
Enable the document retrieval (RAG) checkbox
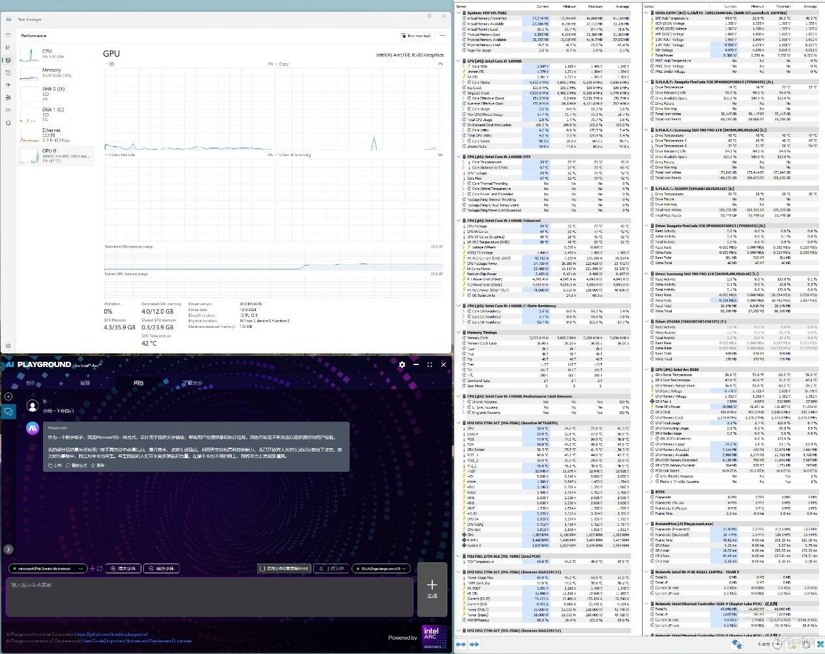coord(262,568)
